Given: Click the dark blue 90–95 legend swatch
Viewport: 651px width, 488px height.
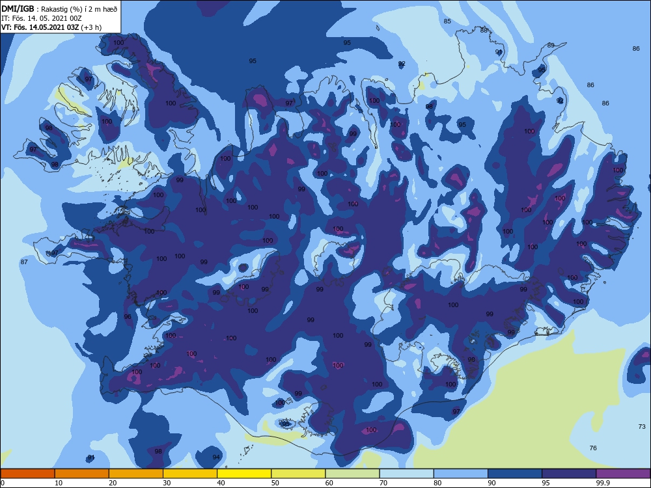Looking at the screenshot, I should [x=515, y=474].
